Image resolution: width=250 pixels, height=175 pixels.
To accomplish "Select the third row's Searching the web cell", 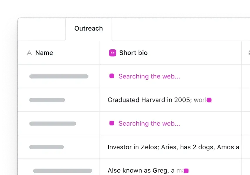I will pos(170,123).
